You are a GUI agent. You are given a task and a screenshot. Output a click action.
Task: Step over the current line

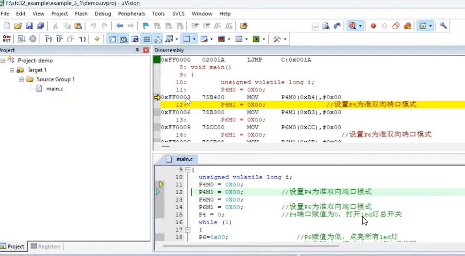(59, 39)
